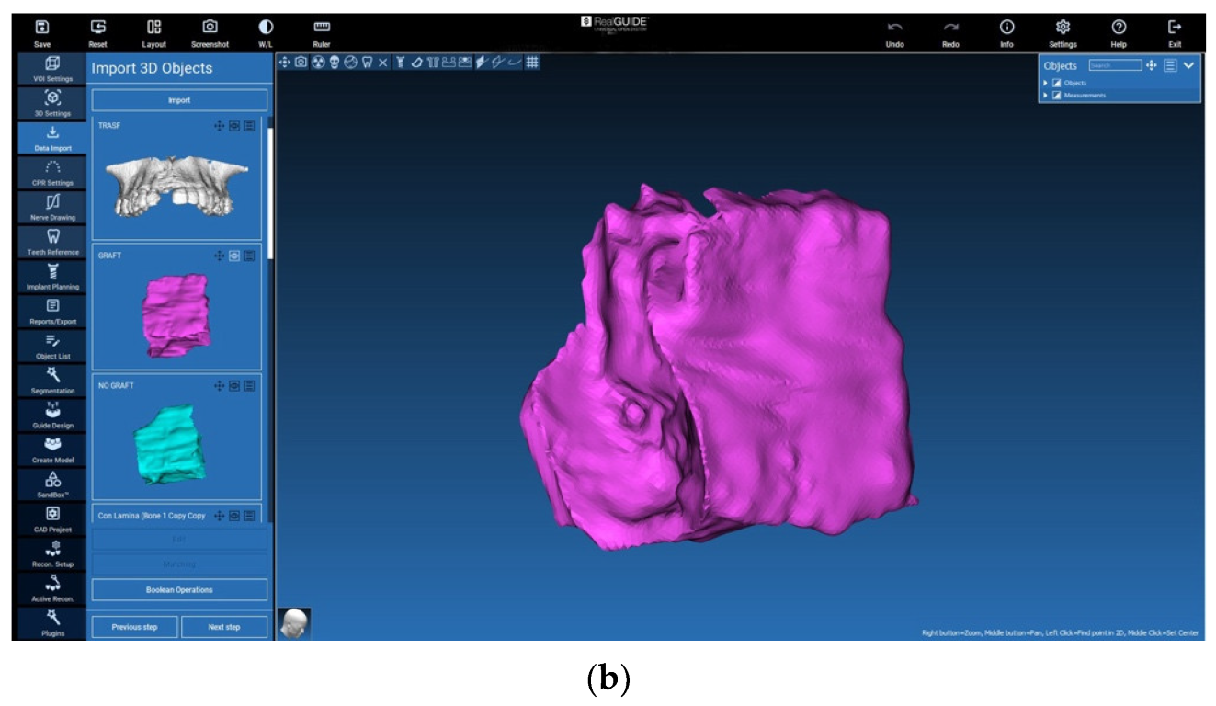Click the Boolean Operations button
1216x706 pixels.
tap(179, 590)
